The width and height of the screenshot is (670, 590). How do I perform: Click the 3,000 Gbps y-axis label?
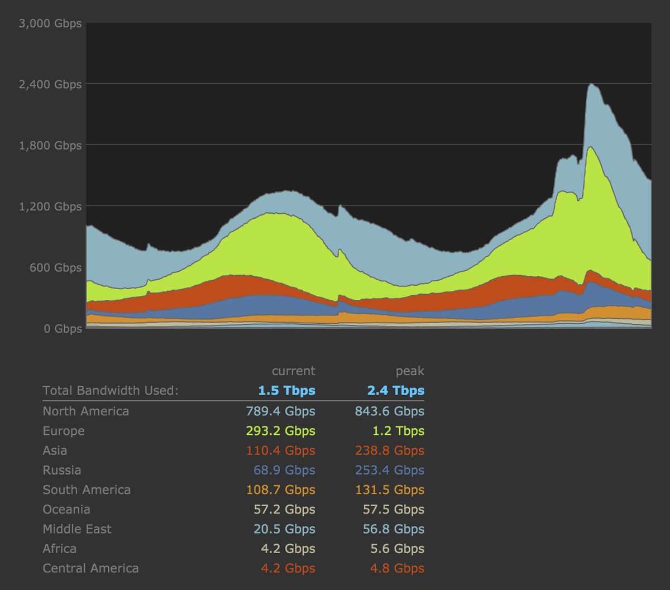point(50,23)
